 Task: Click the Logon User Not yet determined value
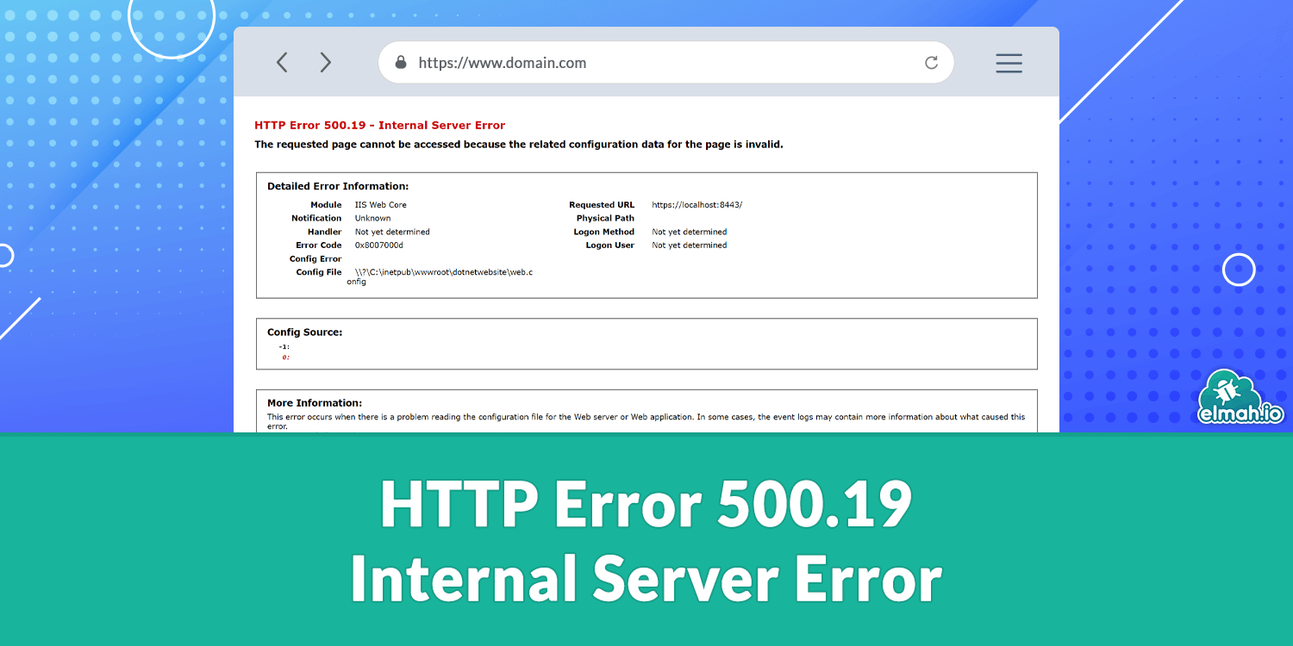688,245
